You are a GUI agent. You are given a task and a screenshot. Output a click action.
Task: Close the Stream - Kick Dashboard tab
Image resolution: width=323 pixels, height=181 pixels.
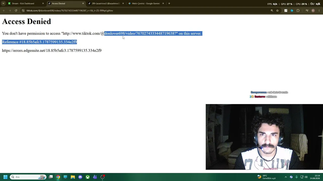coord(43,4)
